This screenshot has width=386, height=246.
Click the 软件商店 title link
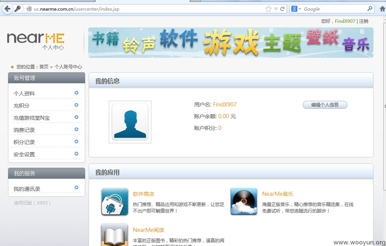tap(143, 194)
